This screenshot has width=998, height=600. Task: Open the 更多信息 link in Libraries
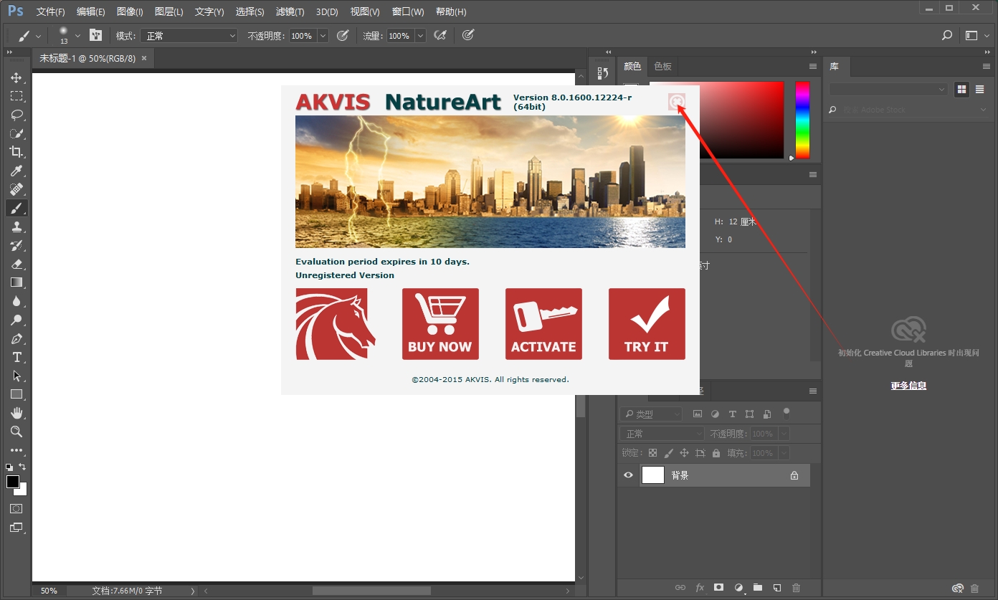[908, 386]
